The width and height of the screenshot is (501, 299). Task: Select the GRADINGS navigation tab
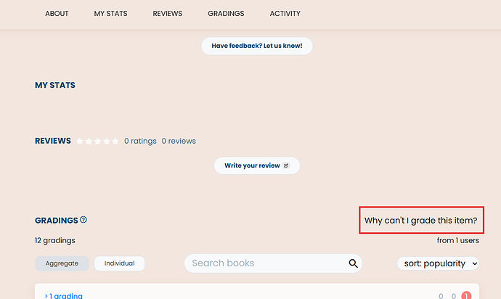pos(226,13)
